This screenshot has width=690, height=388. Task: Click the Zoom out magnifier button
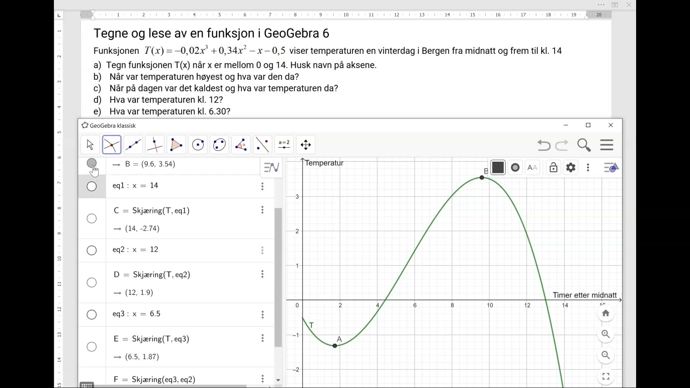click(x=605, y=355)
